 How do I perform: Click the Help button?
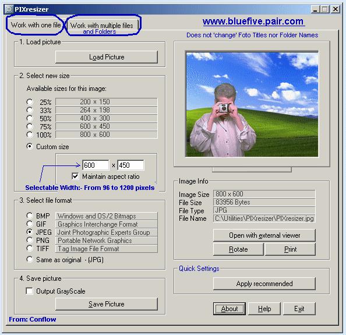click(x=264, y=309)
